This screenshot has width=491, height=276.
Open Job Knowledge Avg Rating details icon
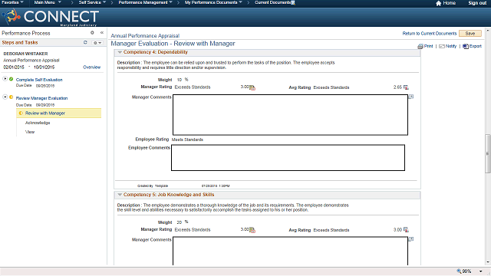[406, 230]
